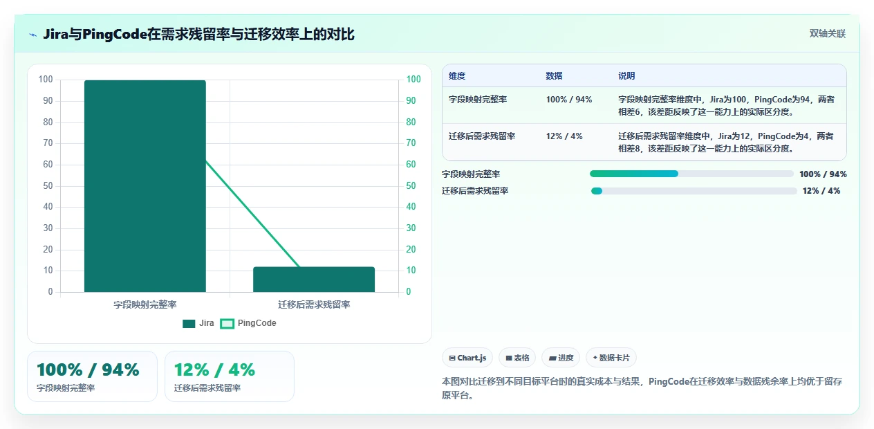
Task: Click the 100% / 94% value beside progress bar
Action: pos(823,174)
